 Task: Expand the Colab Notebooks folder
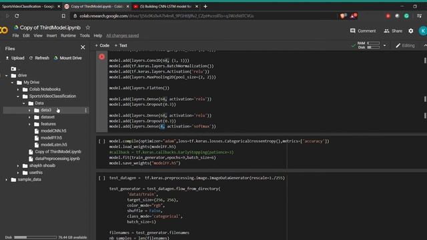pyautogui.click(x=18, y=89)
